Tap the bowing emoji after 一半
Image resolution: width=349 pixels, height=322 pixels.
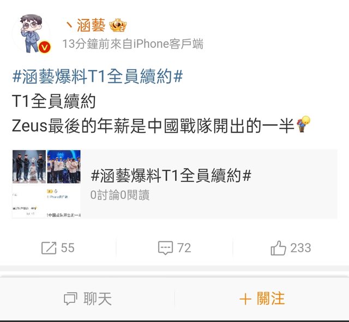pyautogui.click(x=303, y=124)
